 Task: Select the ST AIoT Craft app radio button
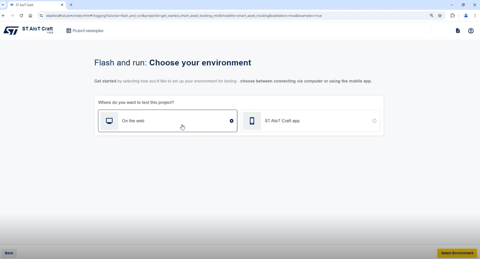[x=374, y=121]
